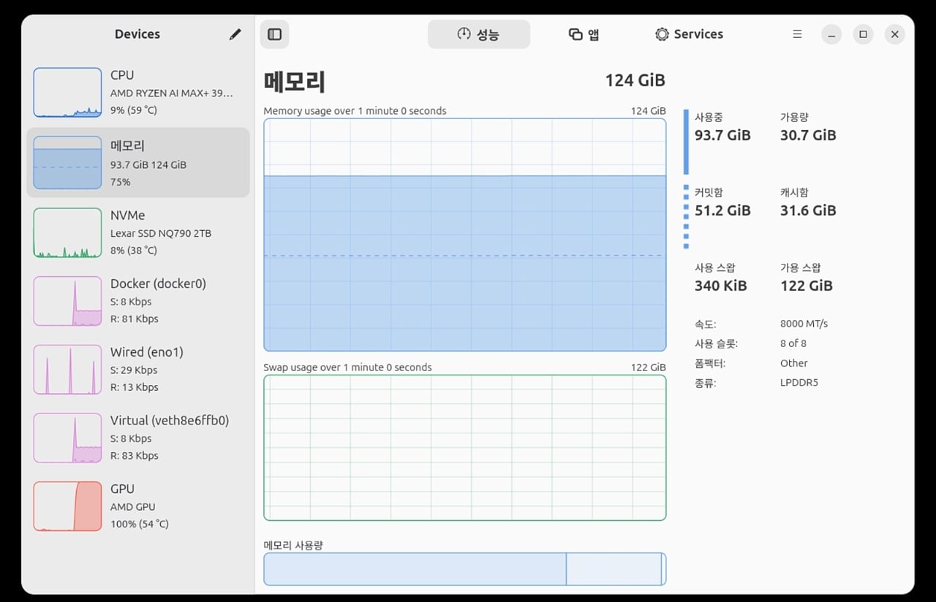Switch to the 성능 tab
This screenshot has width=936, height=602.
click(479, 34)
